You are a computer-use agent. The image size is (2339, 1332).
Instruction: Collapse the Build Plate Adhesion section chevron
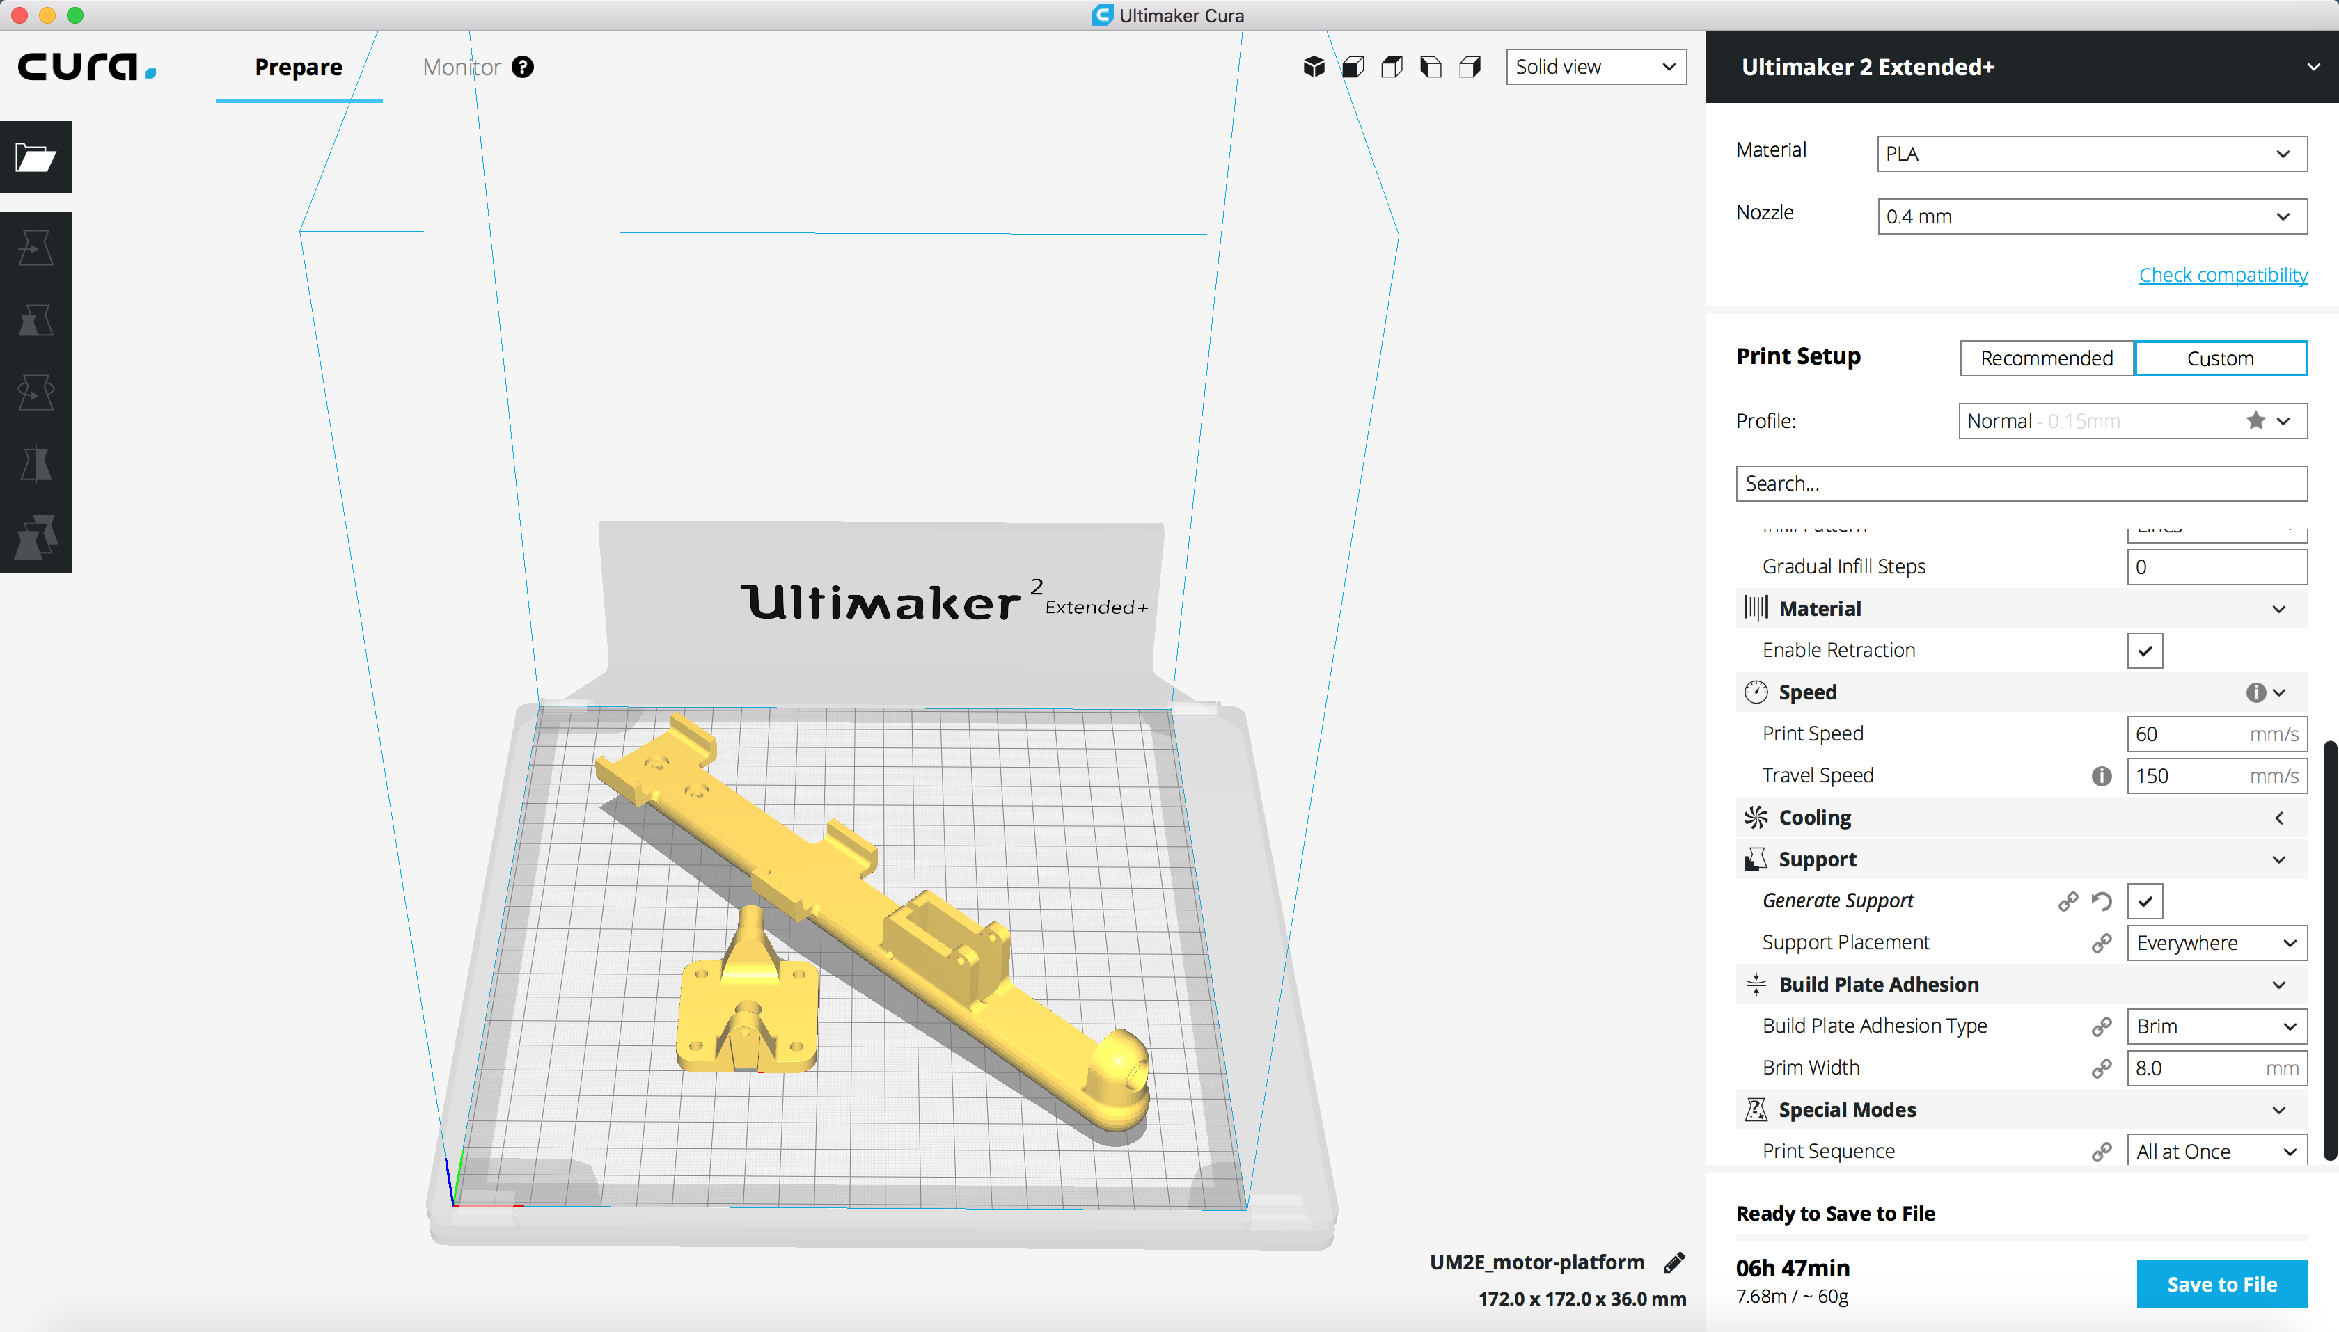pyautogui.click(x=2278, y=985)
